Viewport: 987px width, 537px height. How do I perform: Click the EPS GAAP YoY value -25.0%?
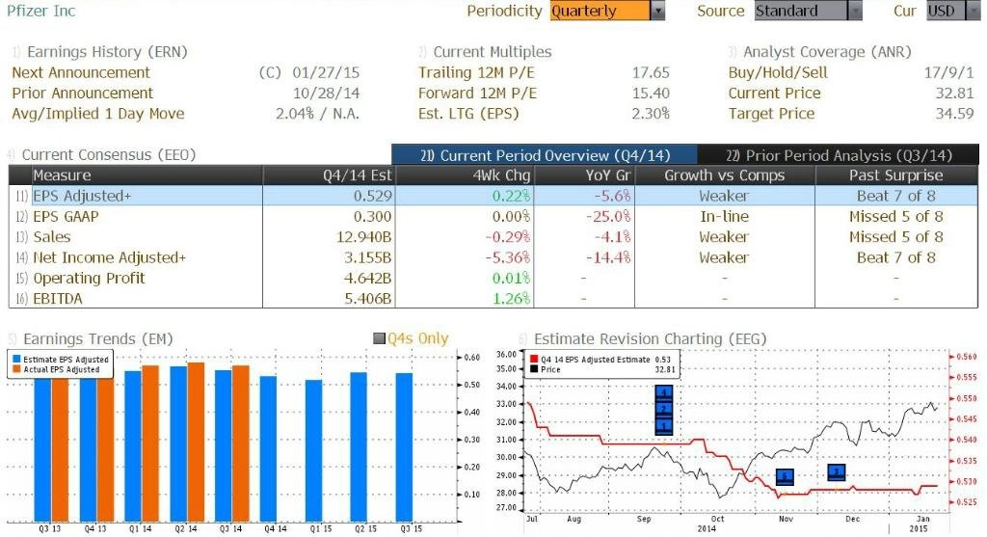click(608, 217)
